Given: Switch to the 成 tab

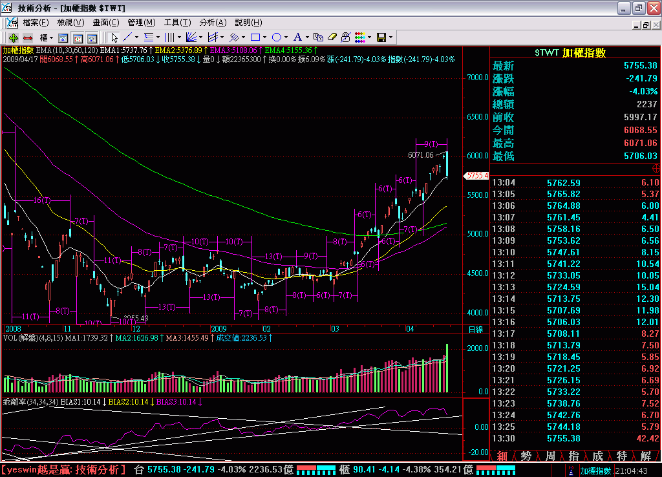Looking at the screenshot, I should point(598,456).
